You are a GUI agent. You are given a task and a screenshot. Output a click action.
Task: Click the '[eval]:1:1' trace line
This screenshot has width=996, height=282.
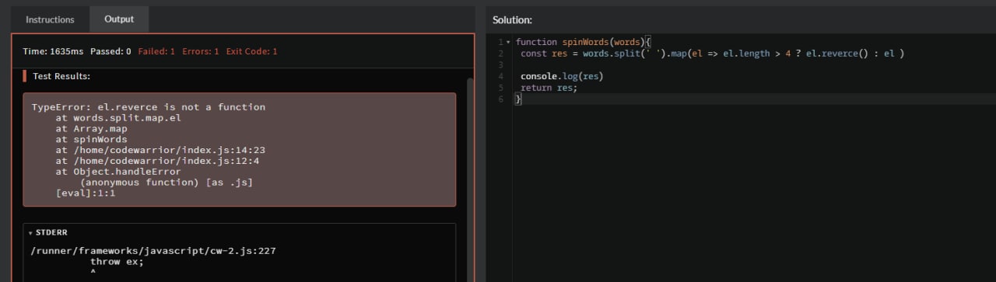[x=86, y=193]
